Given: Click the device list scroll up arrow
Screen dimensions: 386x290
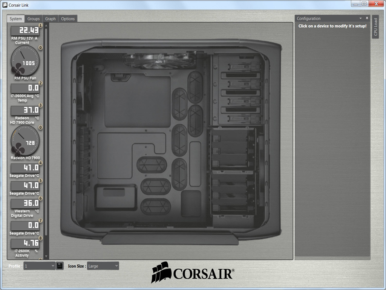Looking at the screenshot, I should tap(46, 25).
